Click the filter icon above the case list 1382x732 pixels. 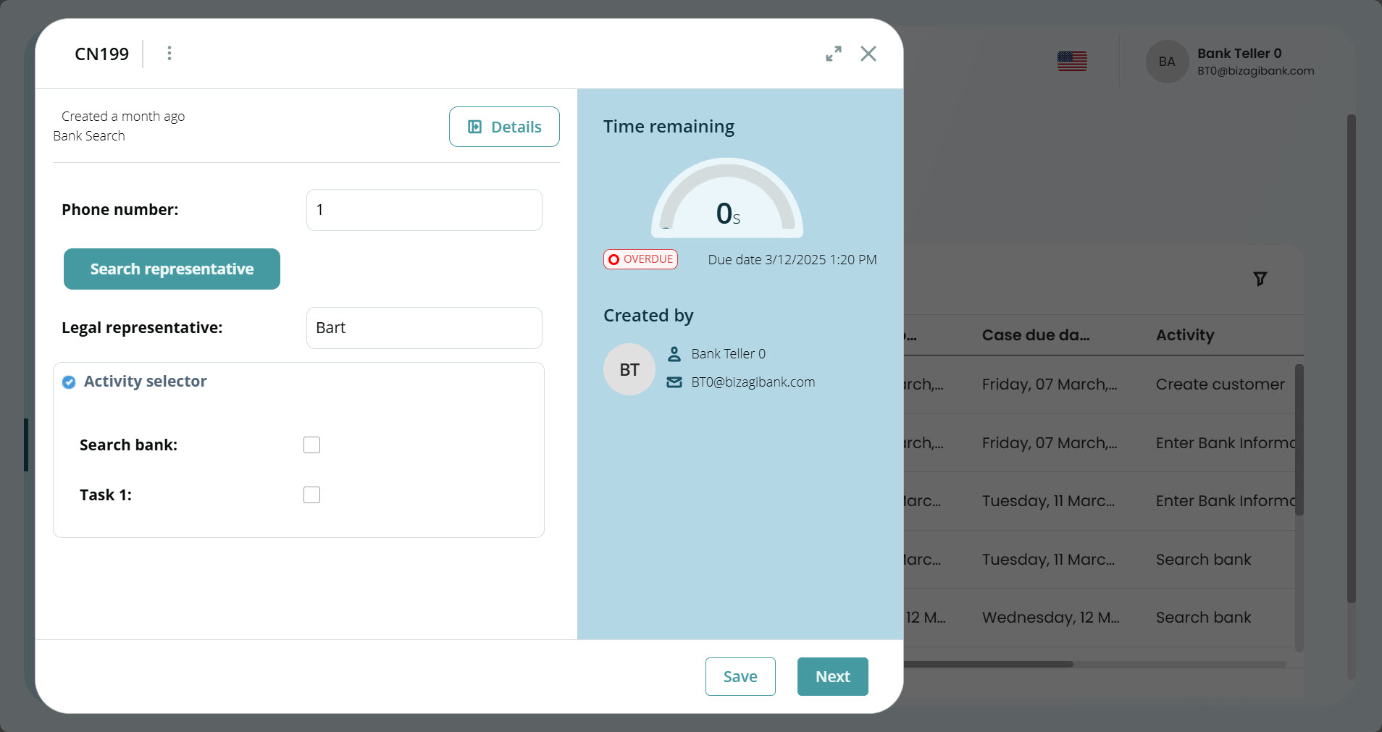tap(1260, 279)
